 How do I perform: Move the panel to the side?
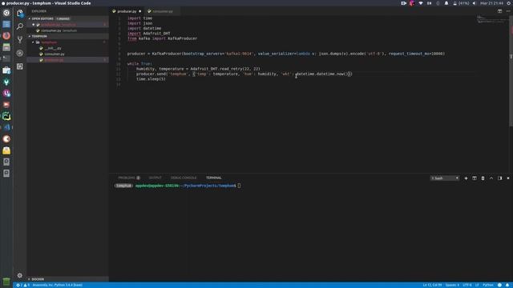click(499, 178)
